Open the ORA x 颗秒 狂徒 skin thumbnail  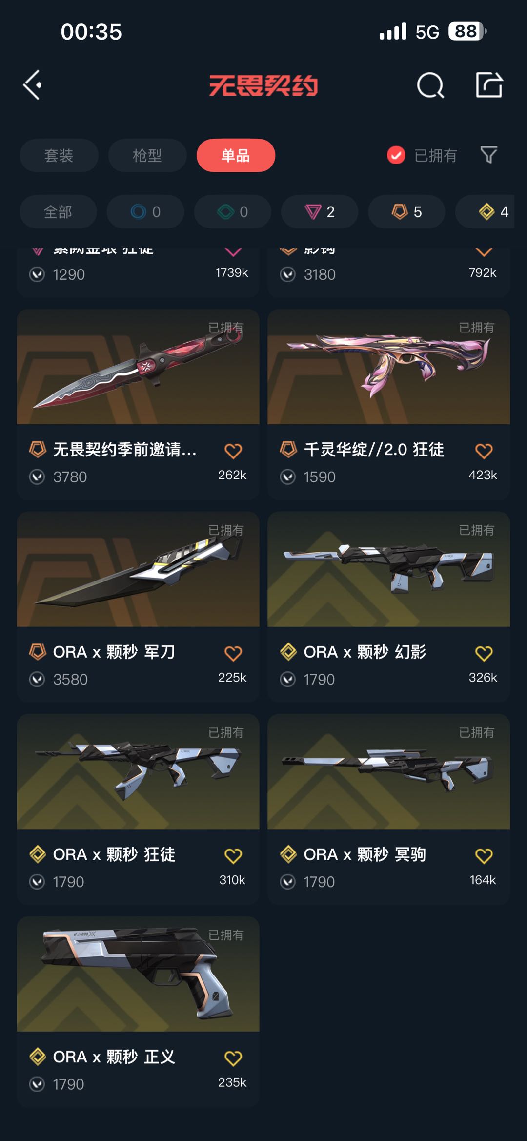[x=138, y=771]
